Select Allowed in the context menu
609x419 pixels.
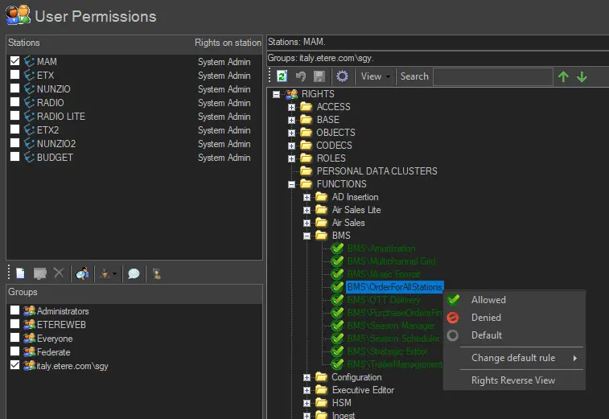click(488, 300)
